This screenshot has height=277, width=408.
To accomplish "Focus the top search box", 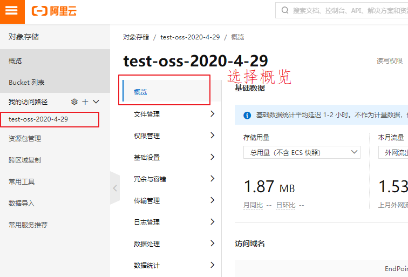I will pos(342,11).
